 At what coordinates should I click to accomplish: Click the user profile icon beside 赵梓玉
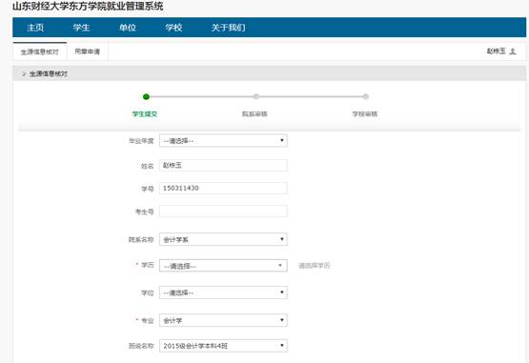(x=513, y=51)
